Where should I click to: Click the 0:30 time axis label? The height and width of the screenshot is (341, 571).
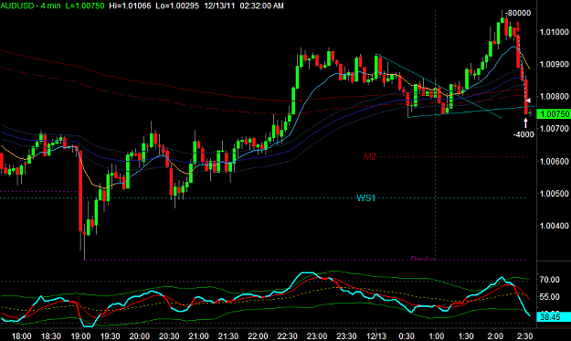(407, 336)
